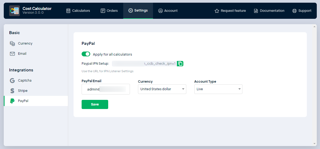Screen dimensions: 320x149
Task: Click the PayPal Email input field
Action: coord(106,89)
